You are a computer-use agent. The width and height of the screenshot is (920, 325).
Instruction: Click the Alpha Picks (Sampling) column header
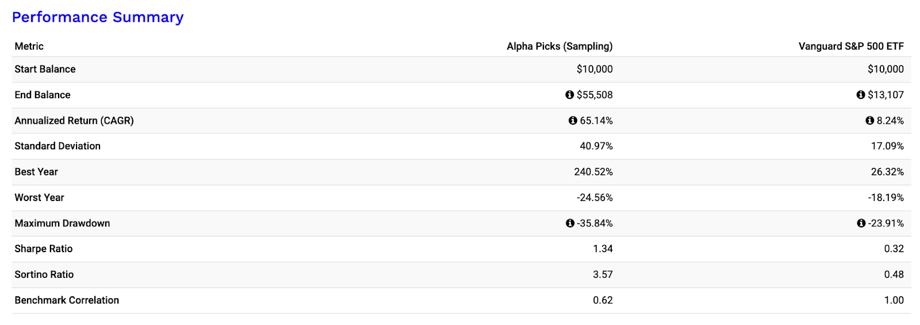coord(559,47)
